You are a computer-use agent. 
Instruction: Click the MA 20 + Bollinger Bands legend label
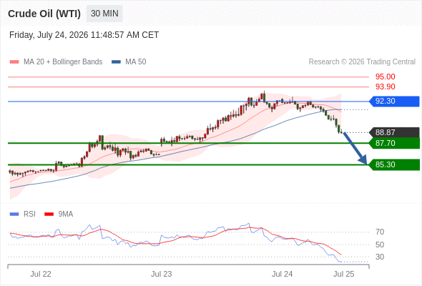(63, 62)
